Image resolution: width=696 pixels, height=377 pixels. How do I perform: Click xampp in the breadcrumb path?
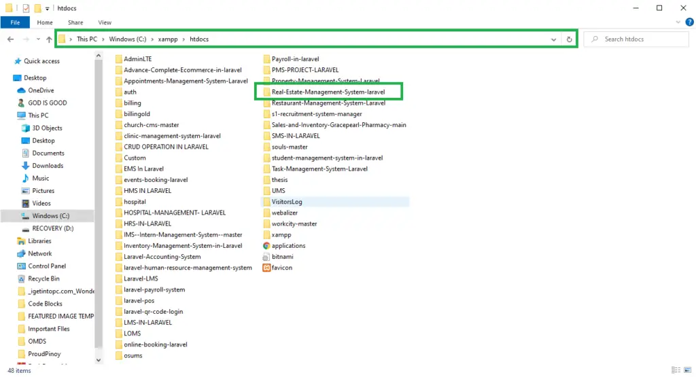(167, 39)
